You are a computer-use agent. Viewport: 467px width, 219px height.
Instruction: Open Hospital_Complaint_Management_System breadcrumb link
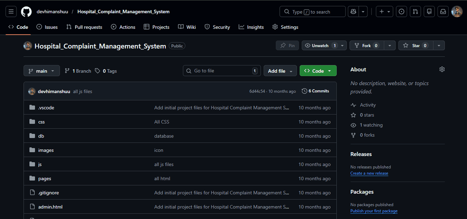click(x=123, y=12)
